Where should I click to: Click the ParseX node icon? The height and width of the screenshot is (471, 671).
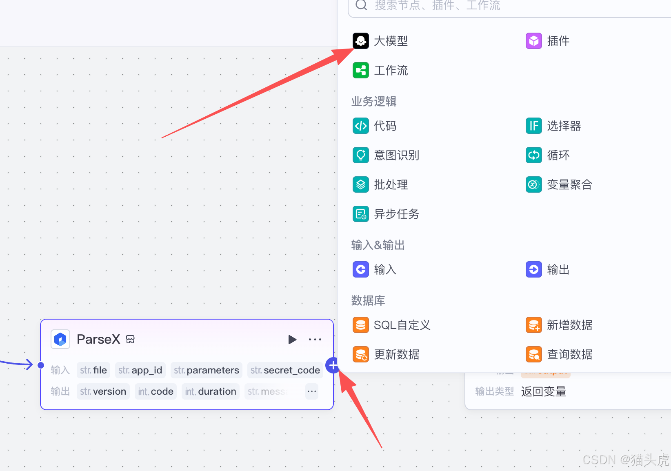point(60,339)
